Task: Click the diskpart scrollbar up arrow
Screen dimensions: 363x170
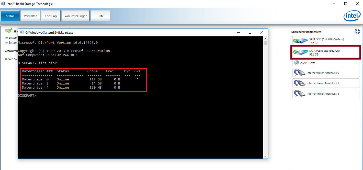Action: pos(266,38)
